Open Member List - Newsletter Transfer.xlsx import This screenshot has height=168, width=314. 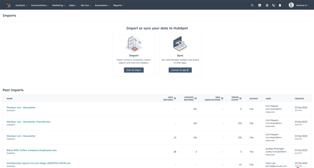click(x=28, y=122)
